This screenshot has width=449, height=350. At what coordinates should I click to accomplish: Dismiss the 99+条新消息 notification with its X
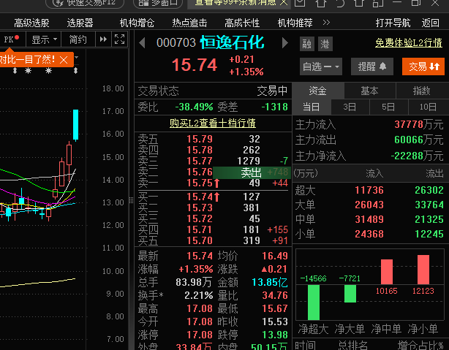pos(284,3)
